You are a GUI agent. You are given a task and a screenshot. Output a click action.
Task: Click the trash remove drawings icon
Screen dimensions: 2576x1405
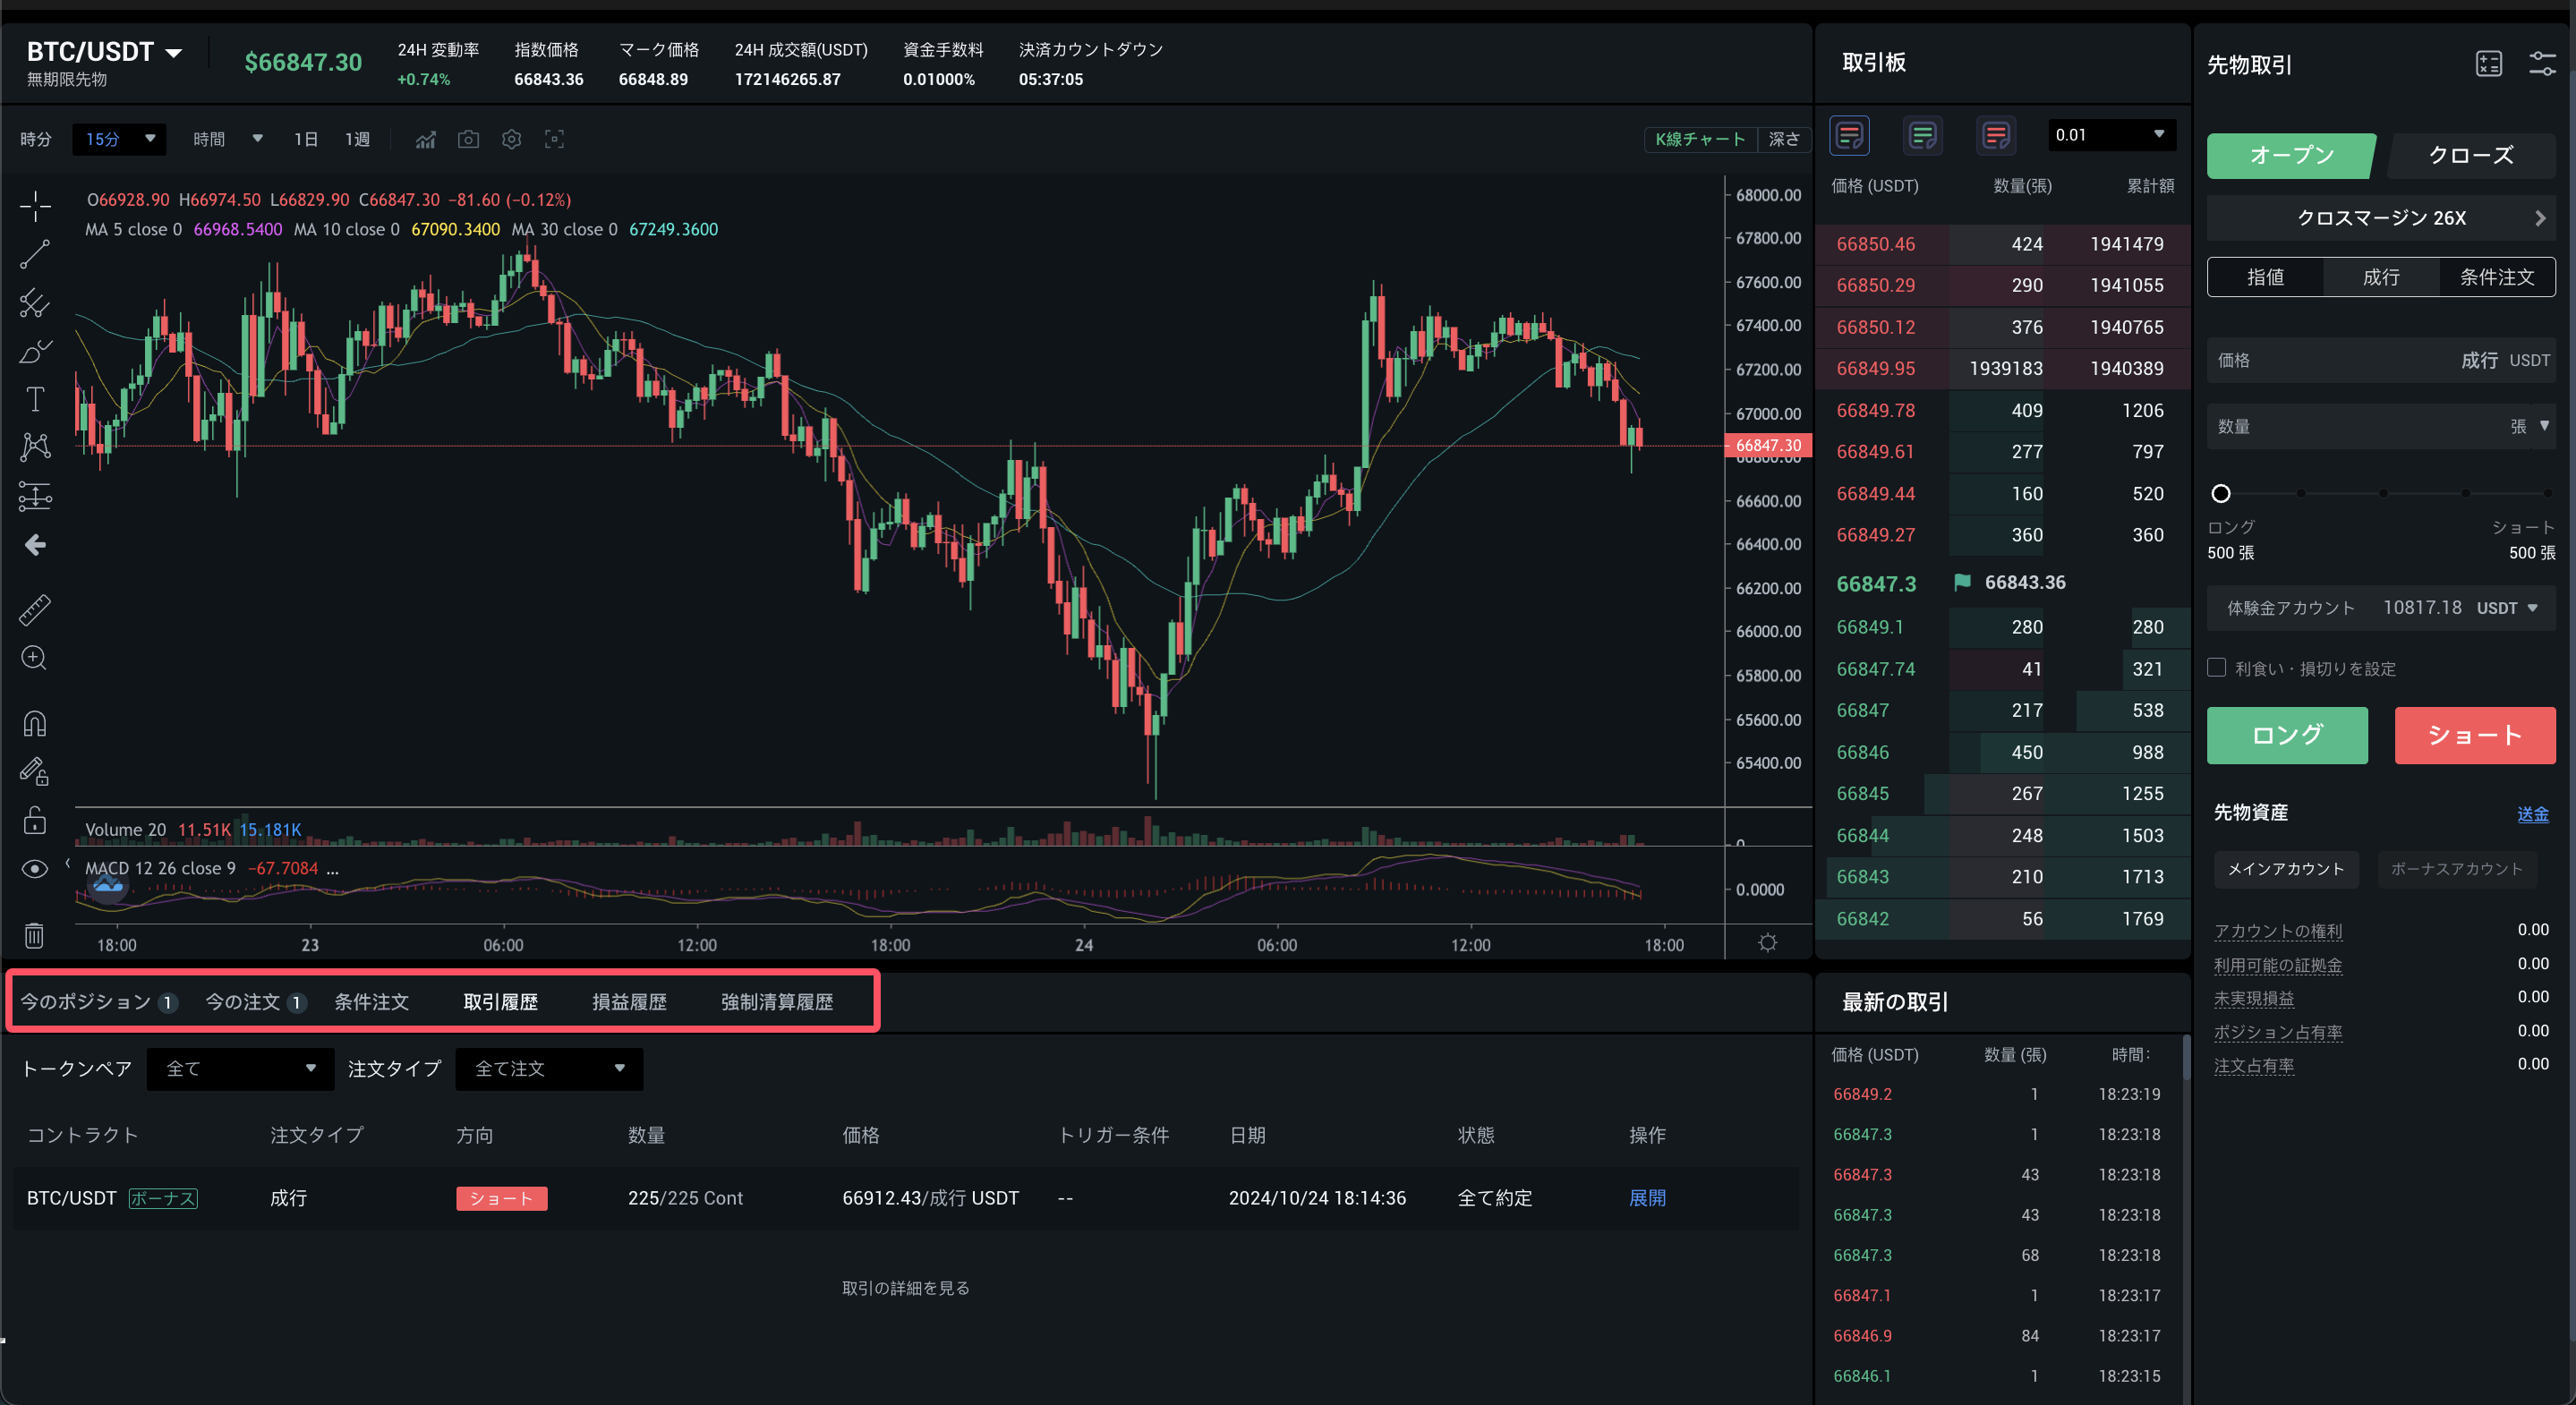coord(34,935)
